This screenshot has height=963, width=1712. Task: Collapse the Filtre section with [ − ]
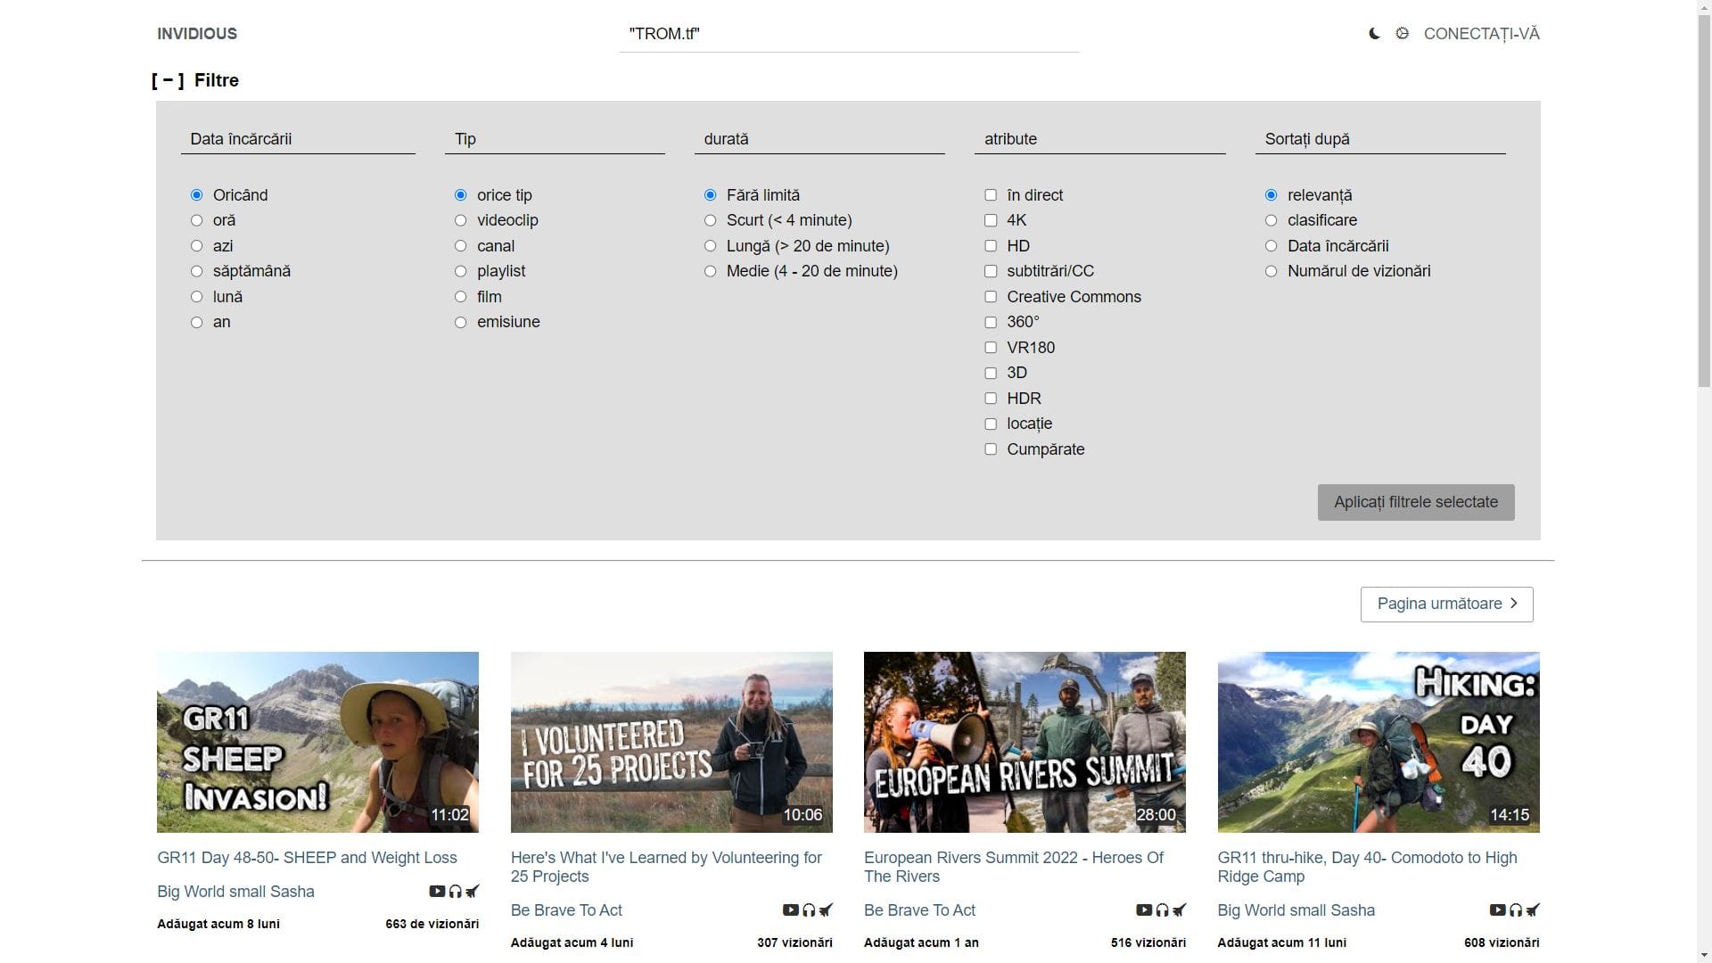tap(168, 80)
